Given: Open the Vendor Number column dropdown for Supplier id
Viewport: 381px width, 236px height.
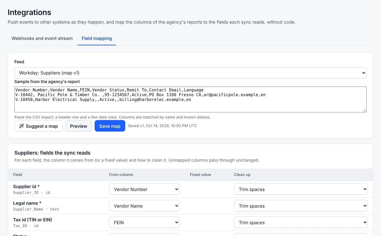Looking at the screenshot, I should [x=144, y=189].
